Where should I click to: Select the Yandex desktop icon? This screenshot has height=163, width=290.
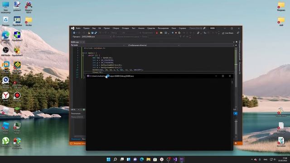coord(6,96)
